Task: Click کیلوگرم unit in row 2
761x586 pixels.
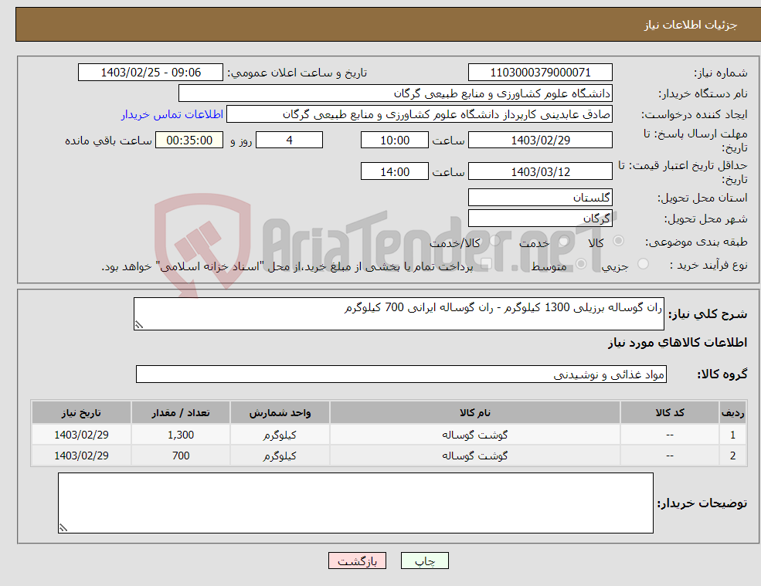Action: (280, 456)
